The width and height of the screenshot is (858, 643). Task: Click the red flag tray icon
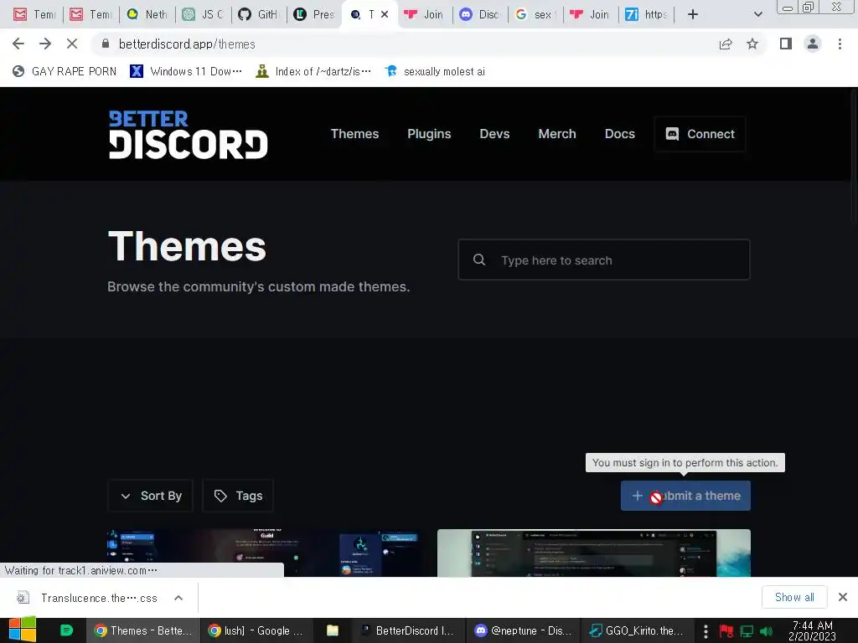pyautogui.click(x=726, y=631)
